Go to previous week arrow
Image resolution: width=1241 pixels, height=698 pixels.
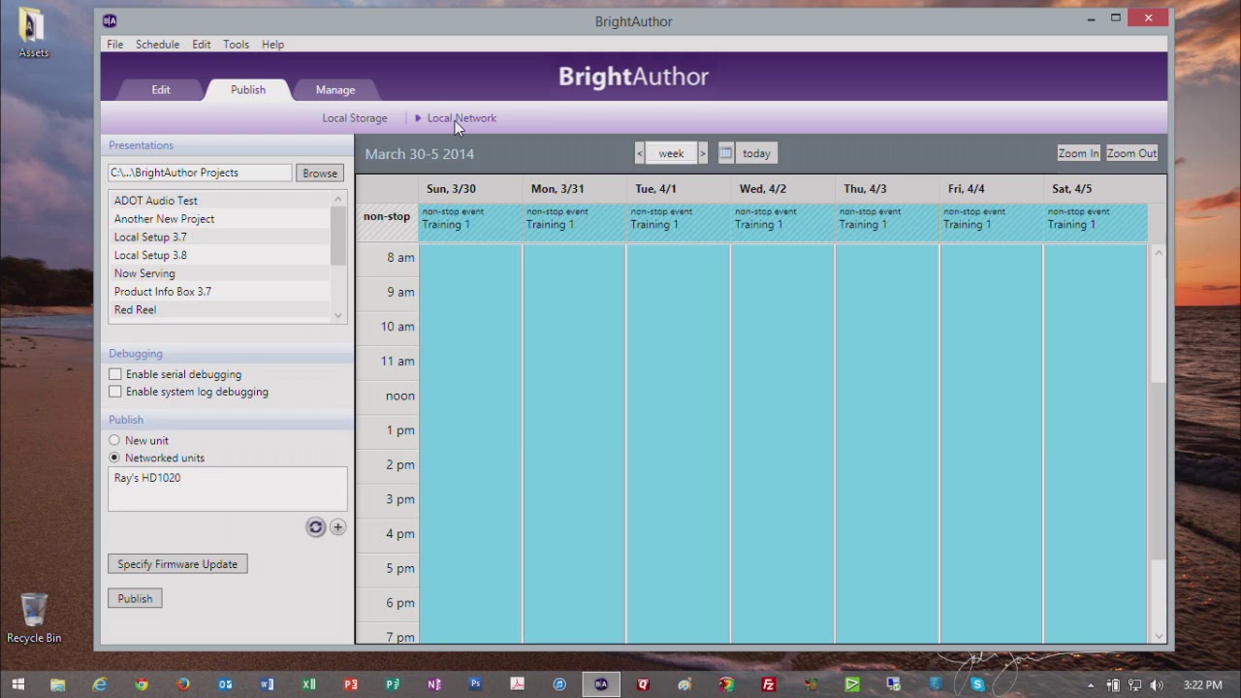coord(640,153)
